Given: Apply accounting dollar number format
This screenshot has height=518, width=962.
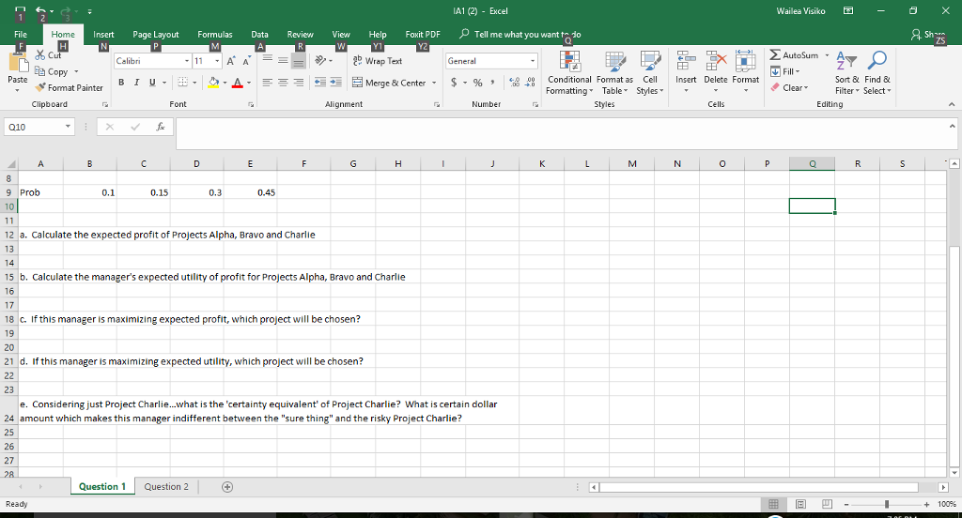Looking at the screenshot, I should pyautogui.click(x=454, y=83).
